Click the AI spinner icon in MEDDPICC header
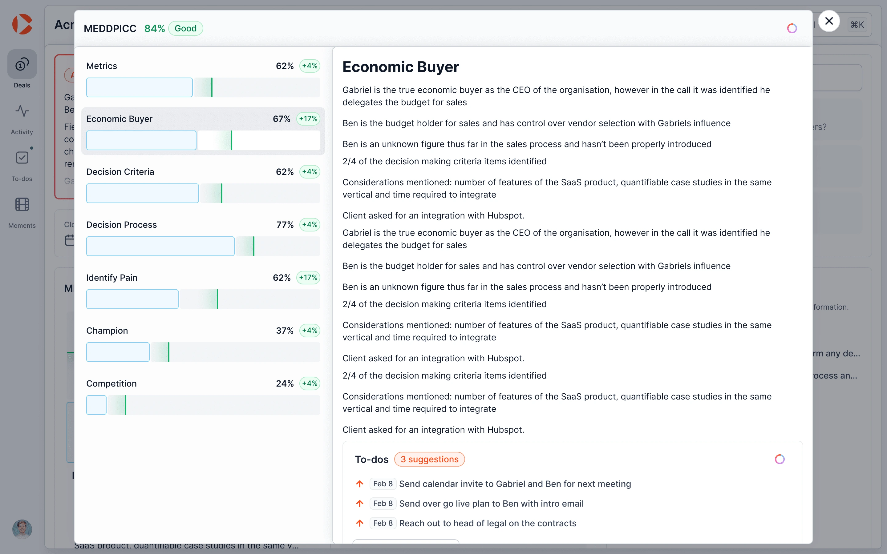Screen dimensions: 887x554 [792, 28]
